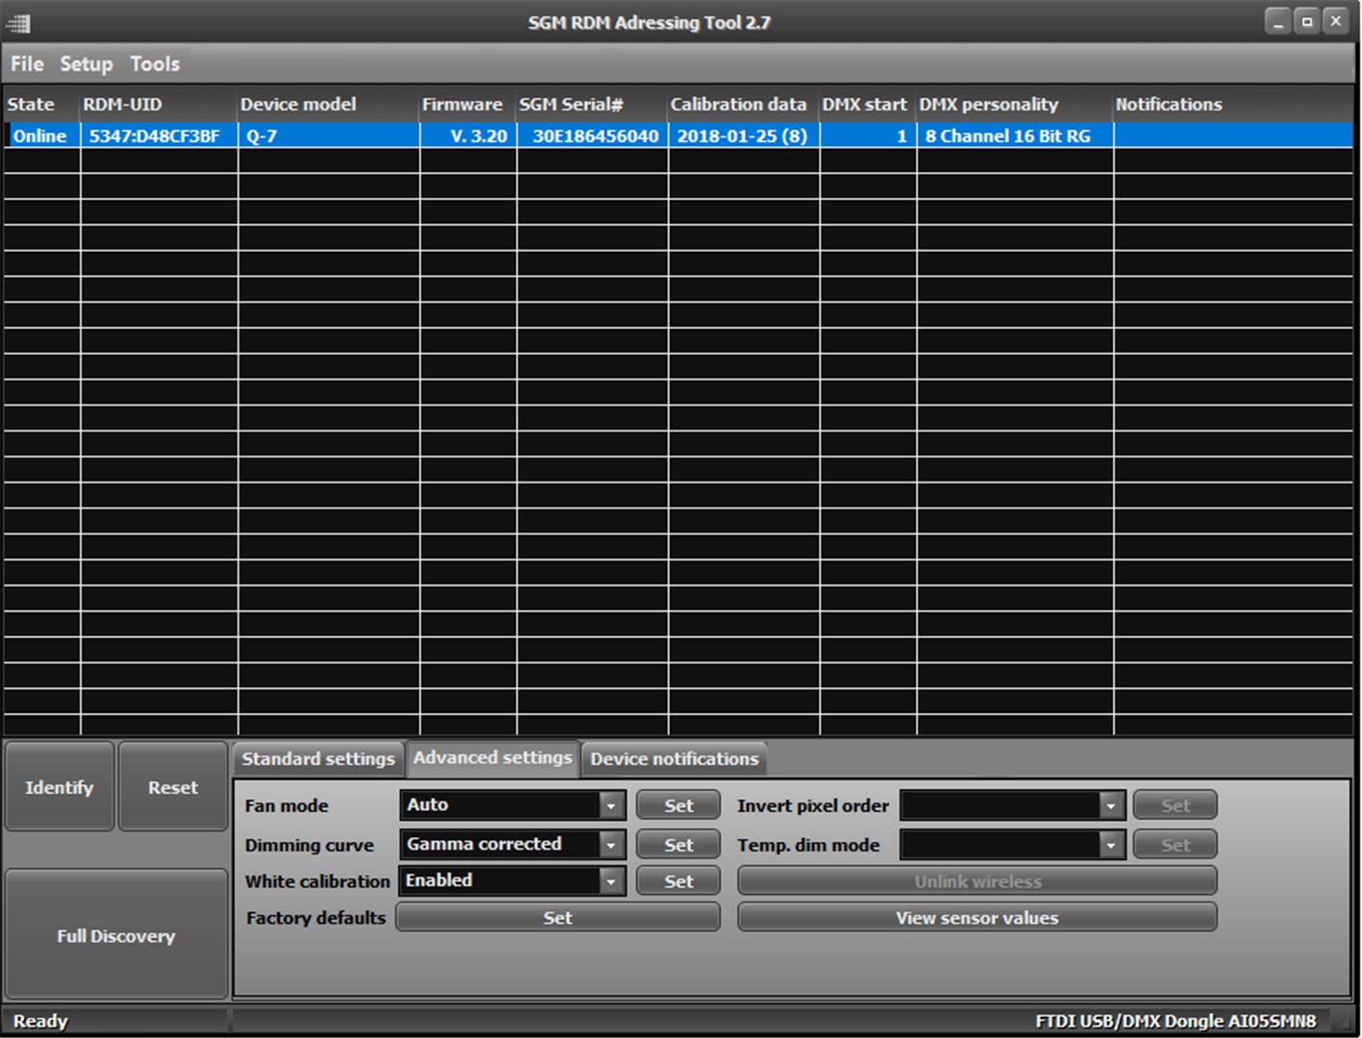Image resolution: width=1362 pixels, height=1038 pixels.
Task: Open the Setup menu
Action: click(86, 63)
